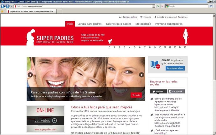Open the search provider options arrow
This screenshot has width=216, height=135.
(214, 6)
